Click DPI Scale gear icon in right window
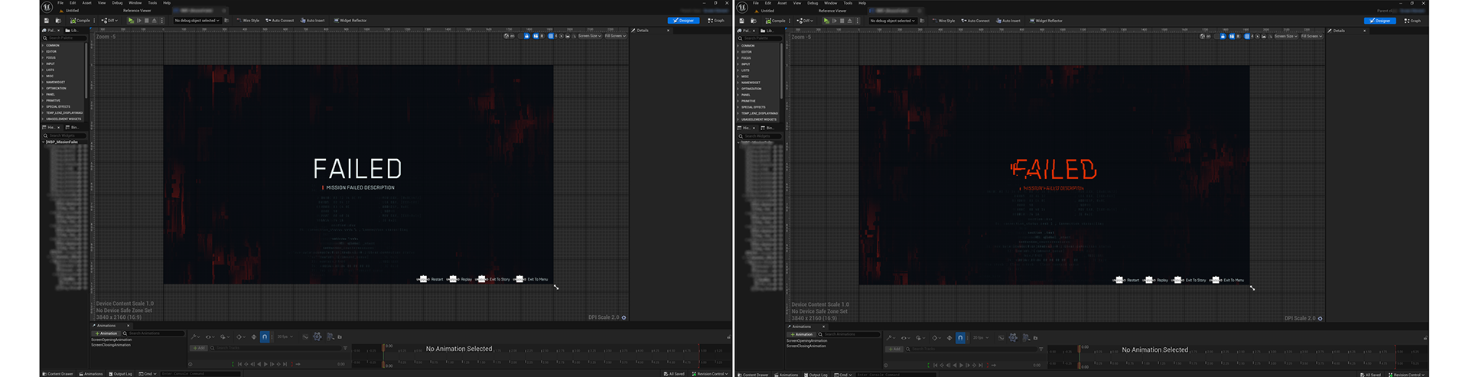This screenshot has height=377, width=1469. click(x=1320, y=318)
